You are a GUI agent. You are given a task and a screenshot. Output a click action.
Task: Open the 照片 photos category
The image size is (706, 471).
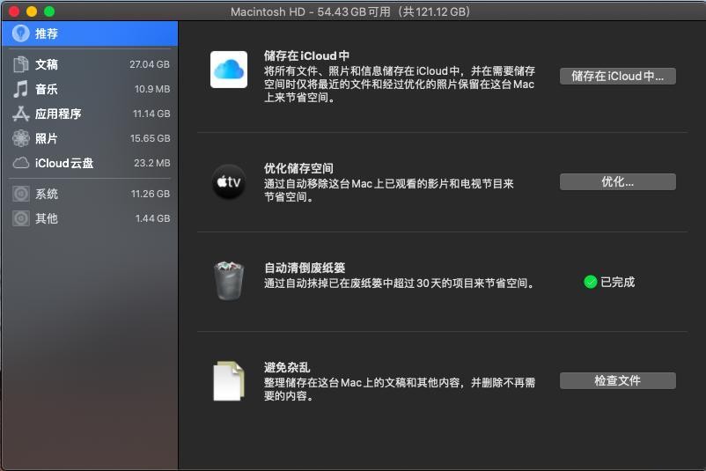click(90, 138)
